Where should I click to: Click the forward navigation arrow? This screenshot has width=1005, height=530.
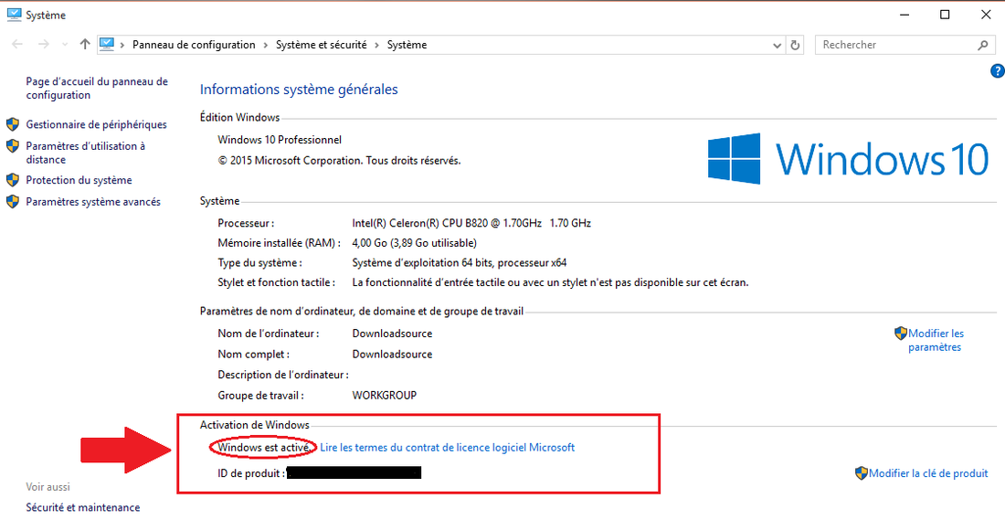coord(44,44)
